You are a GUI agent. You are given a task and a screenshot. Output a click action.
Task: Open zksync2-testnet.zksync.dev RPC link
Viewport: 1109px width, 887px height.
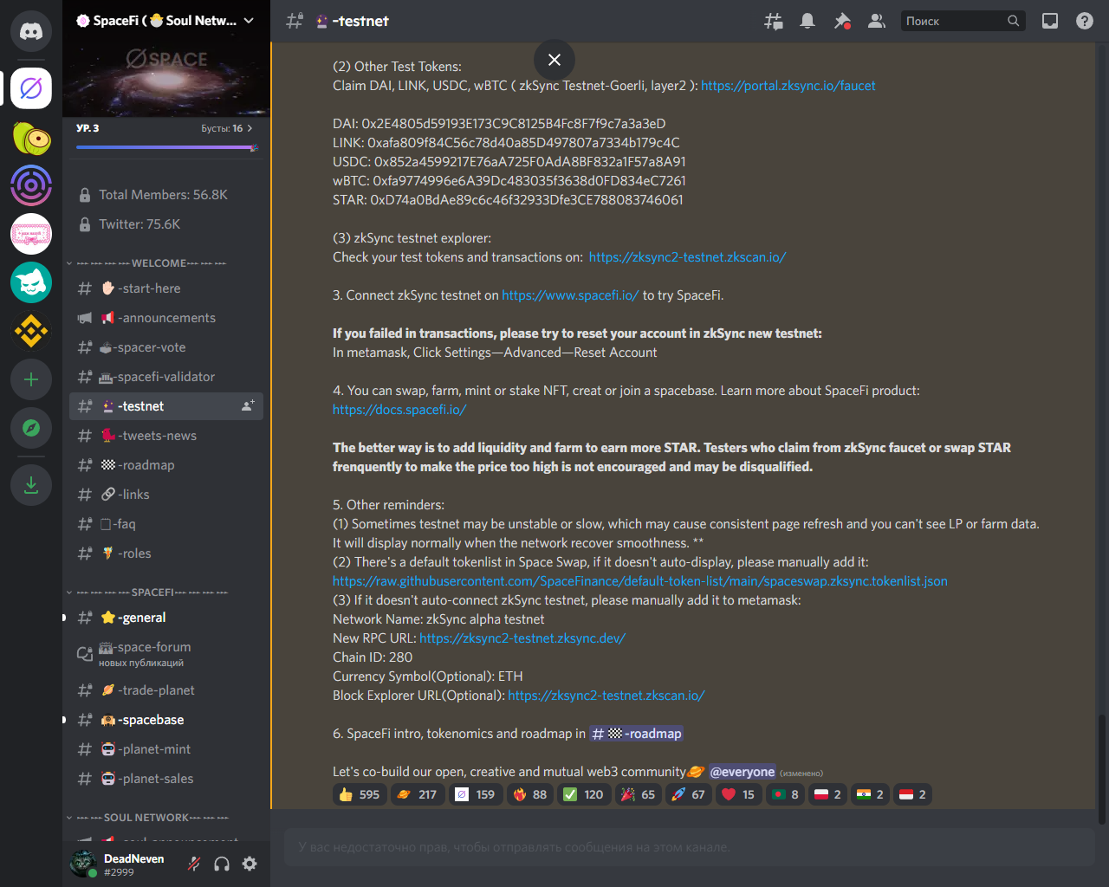[522, 638]
